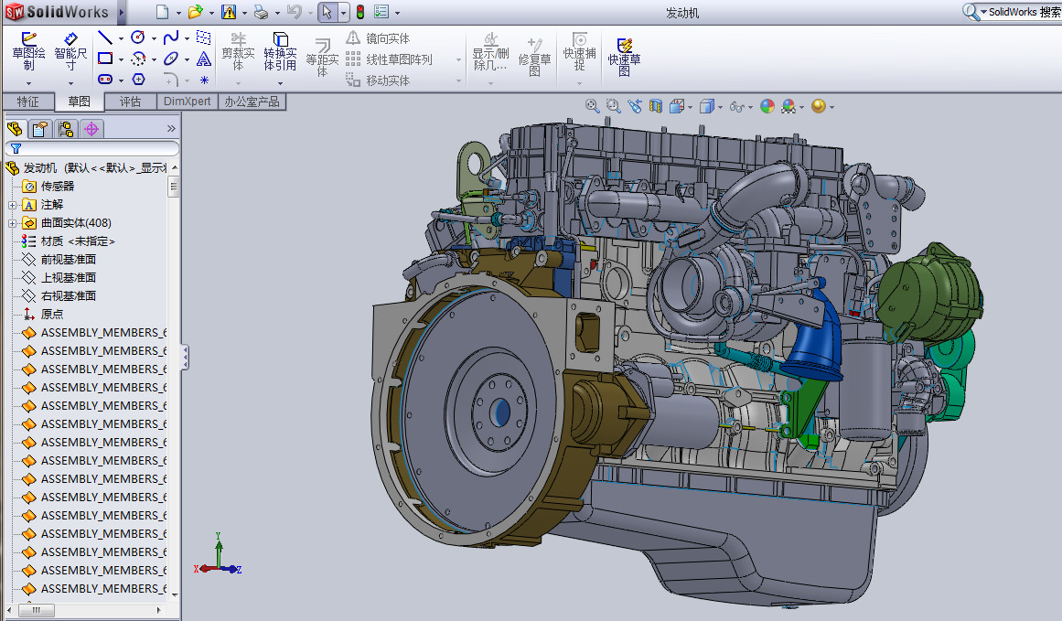1062x621 pixels.
Task: Open the View Orientation cube icon
Action: (676, 106)
